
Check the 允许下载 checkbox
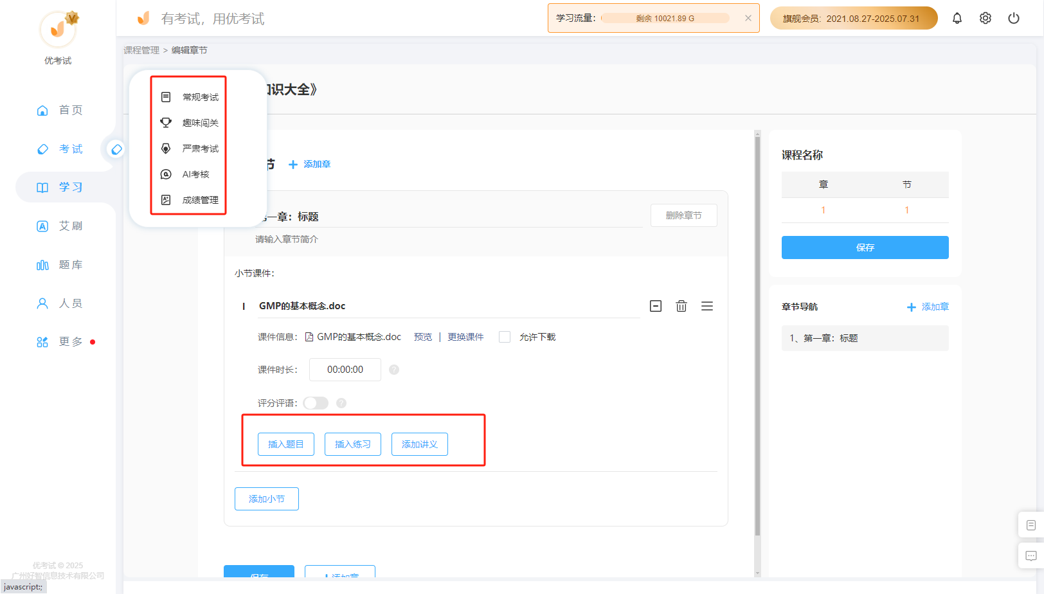click(505, 337)
